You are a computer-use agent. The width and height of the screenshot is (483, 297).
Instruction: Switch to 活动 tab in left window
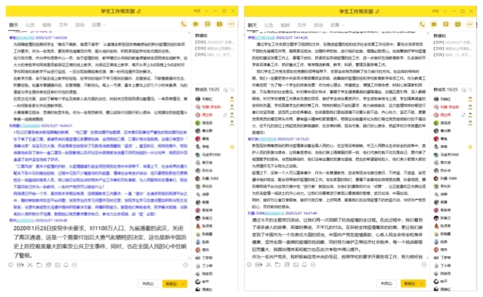(80, 25)
